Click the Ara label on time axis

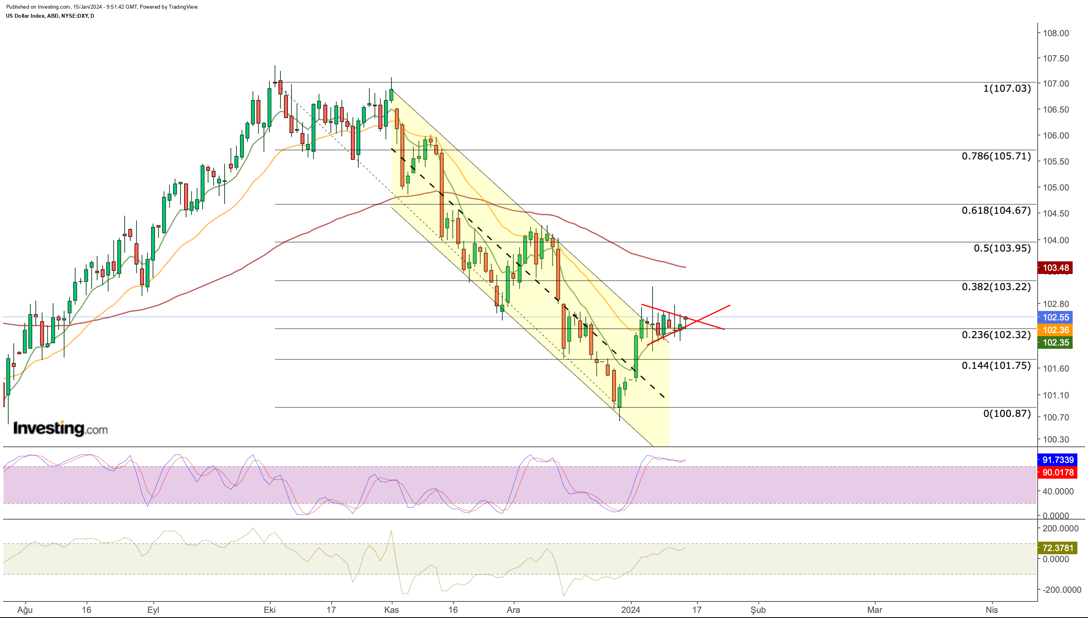[x=513, y=610]
